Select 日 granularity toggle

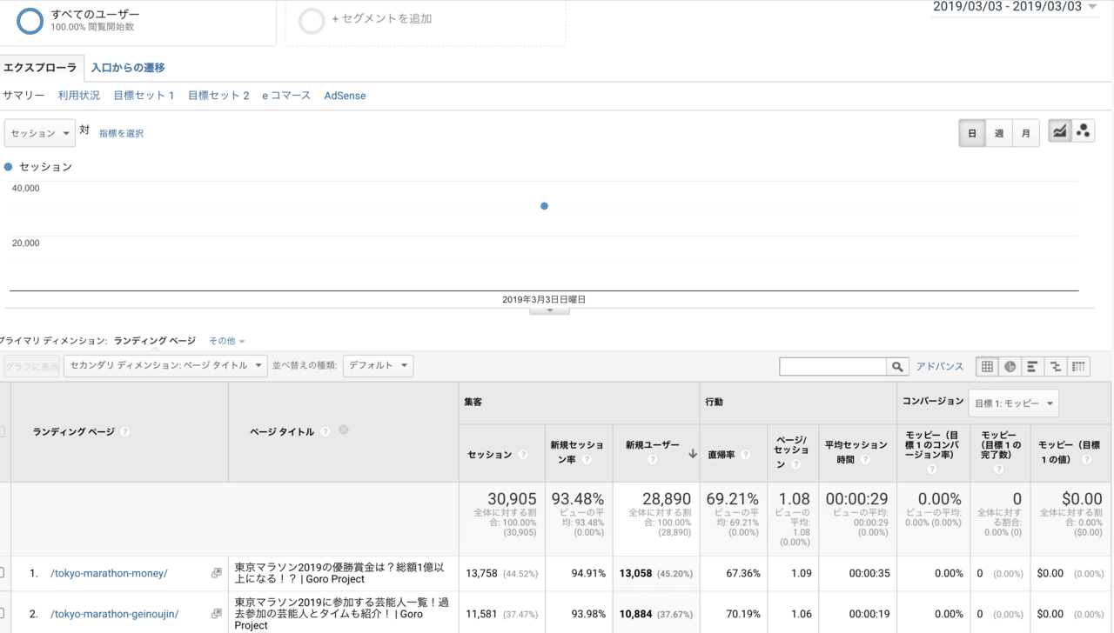972,133
